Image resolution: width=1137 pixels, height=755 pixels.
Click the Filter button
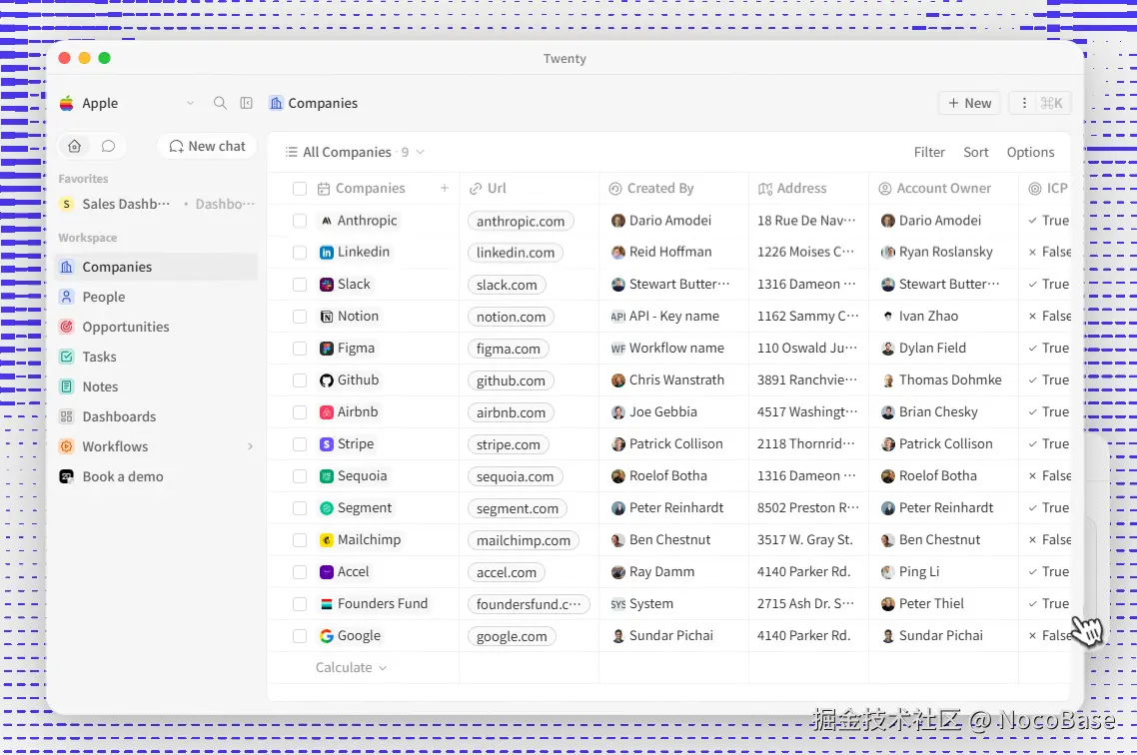[x=929, y=152]
